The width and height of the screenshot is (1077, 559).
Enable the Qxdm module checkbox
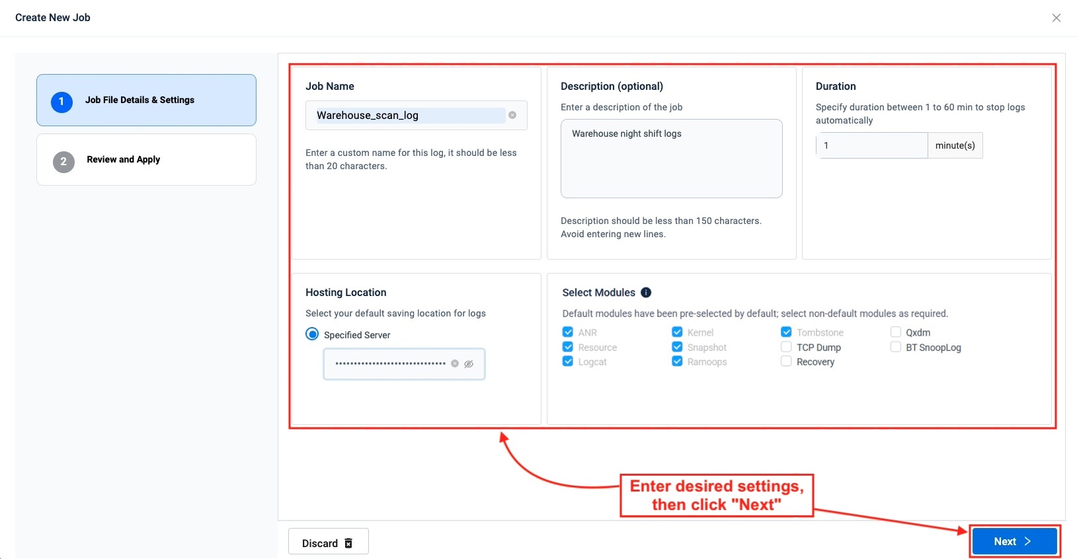click(x=895, y=332)
